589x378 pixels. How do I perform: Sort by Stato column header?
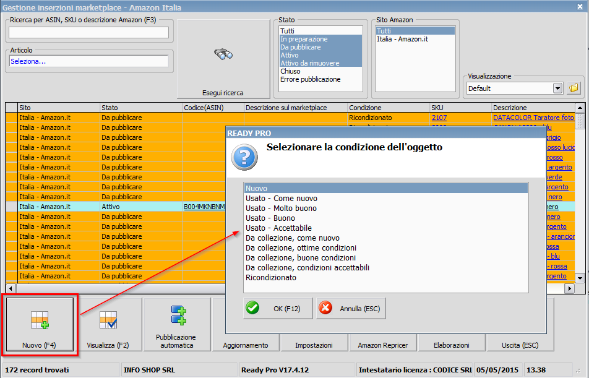(141, 108)
